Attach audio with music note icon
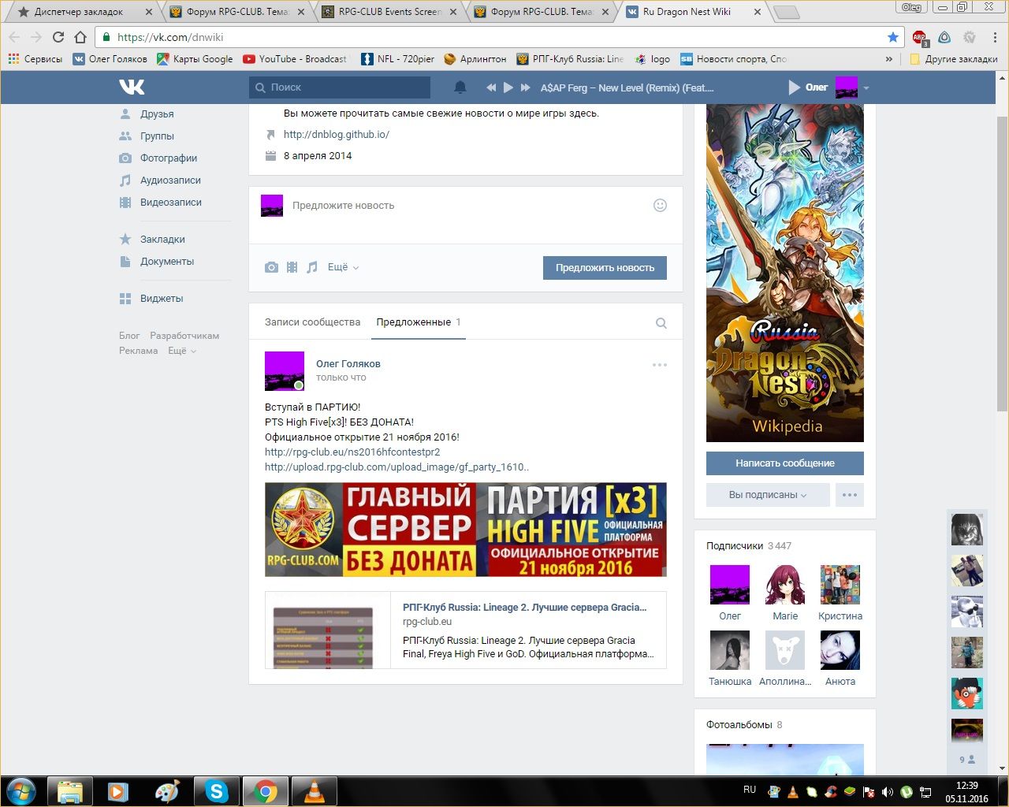This screenshot has height=807, width=1009. point(312,268)
